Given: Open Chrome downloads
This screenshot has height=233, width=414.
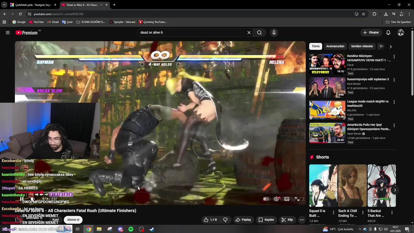Looking at the screenshot, I should point(386,14).
